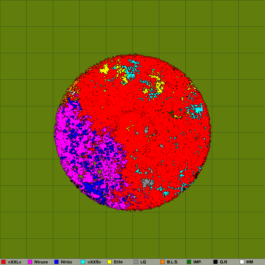Select the HM legend label
Image resolution: width=265 pixels, height=265 pixels.
point(250,262)
